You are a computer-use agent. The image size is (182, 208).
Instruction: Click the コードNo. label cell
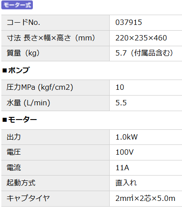(55, 23)
